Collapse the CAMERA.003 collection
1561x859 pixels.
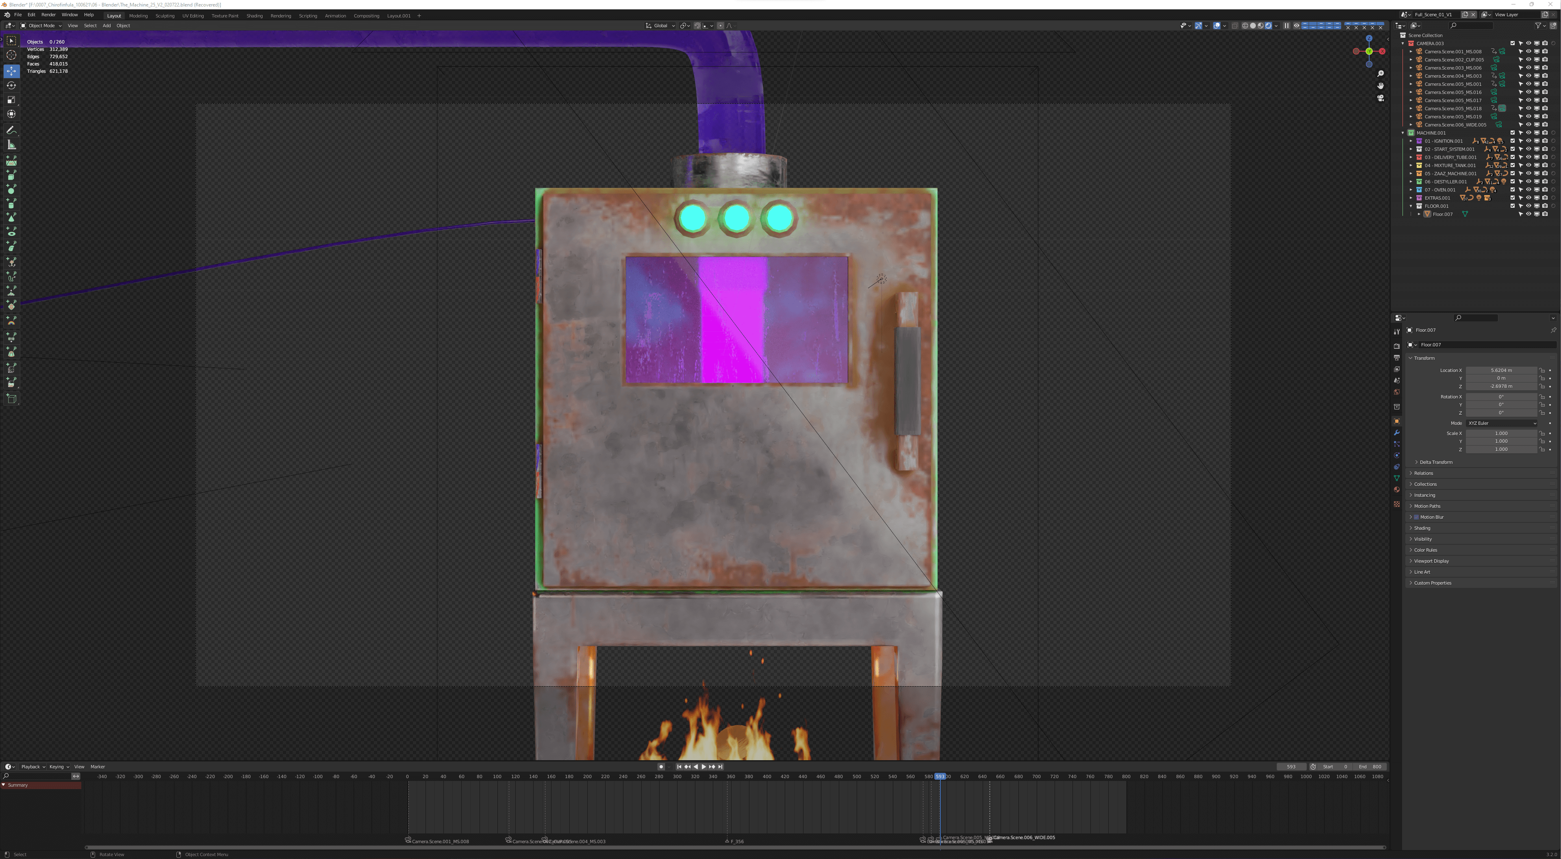click(1403, 43)
